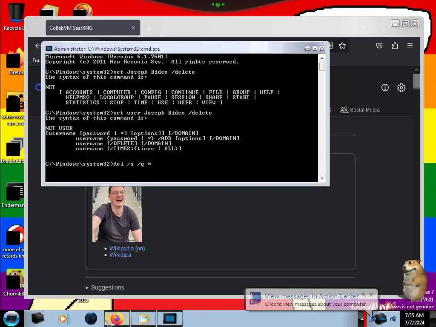The image size is (436, 327).
Task: Open the 'that but its' desktop icon
Action: tap(13, 150)
